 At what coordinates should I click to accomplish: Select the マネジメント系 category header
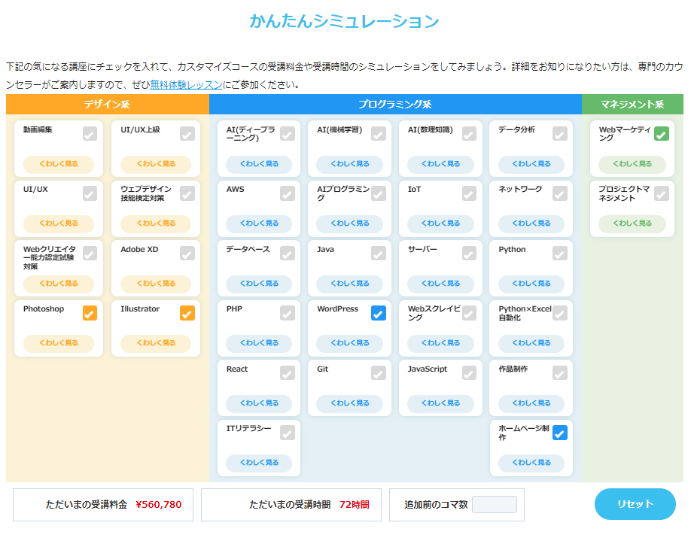pos(632,105)
